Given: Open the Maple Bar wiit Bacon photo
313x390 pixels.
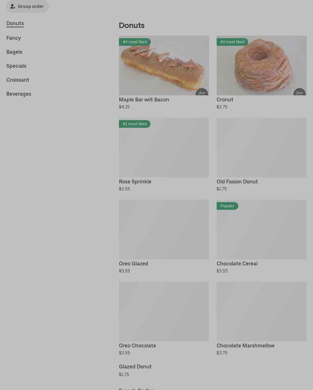Looking at the screenshot, I should tap(164, 65).
